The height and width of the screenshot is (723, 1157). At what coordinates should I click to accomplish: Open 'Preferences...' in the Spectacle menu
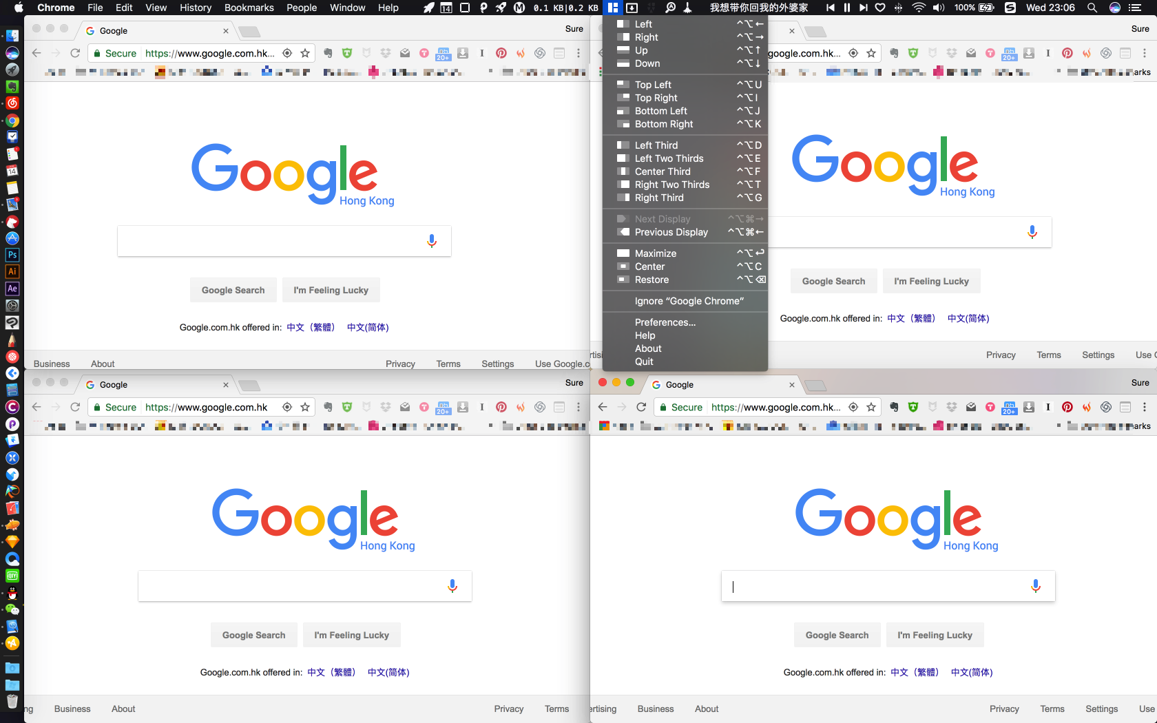tap(685, 322)
